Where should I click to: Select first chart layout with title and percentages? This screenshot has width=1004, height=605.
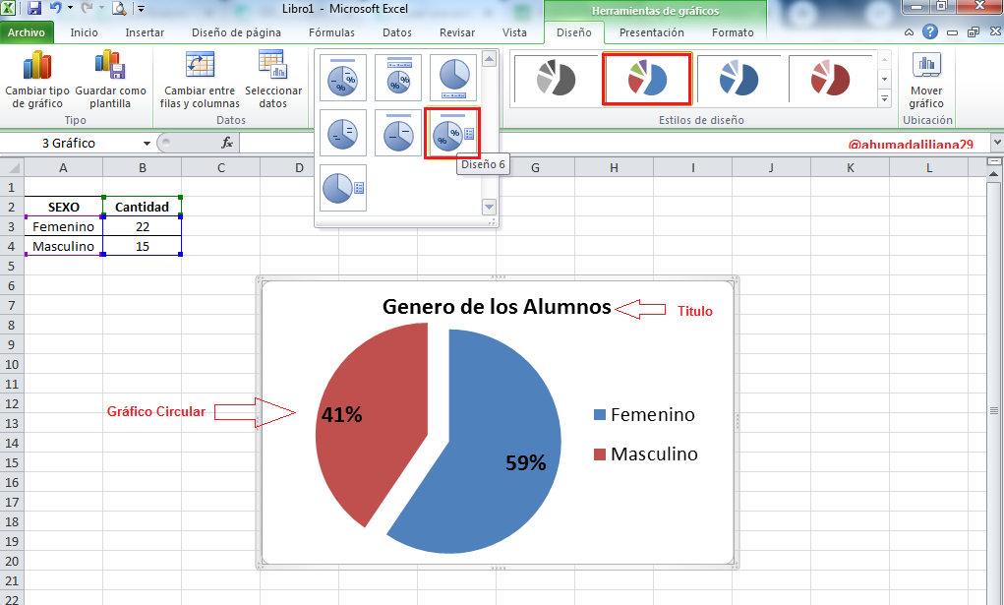[x=342, y=78]
